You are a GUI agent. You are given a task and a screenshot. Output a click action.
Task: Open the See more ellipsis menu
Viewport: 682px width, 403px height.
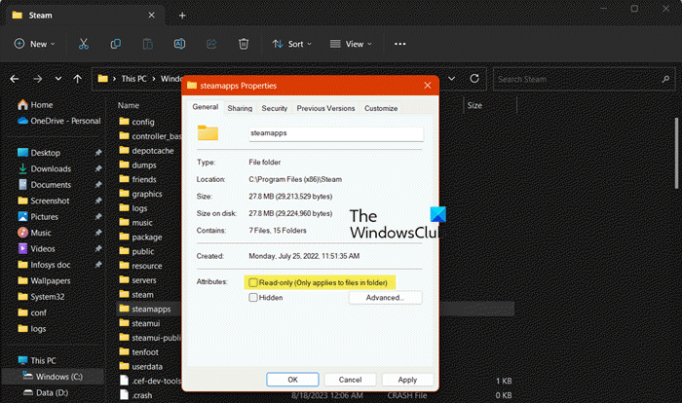click(x=399, y=44)
